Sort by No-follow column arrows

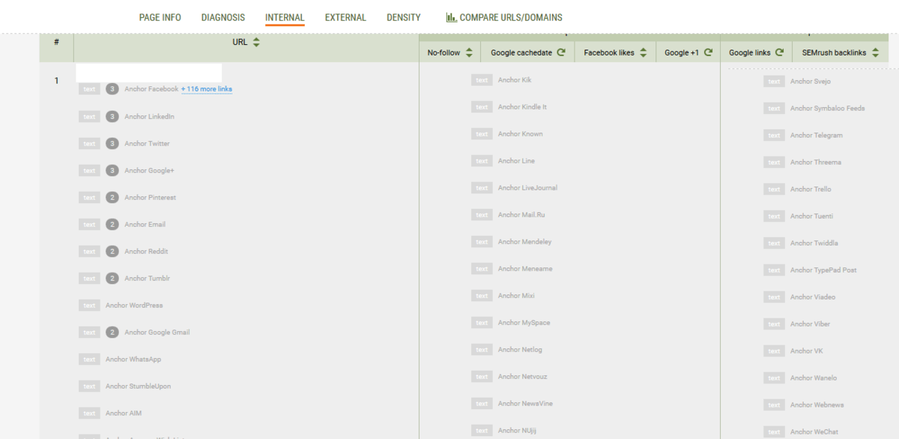(x=469, y=52)
